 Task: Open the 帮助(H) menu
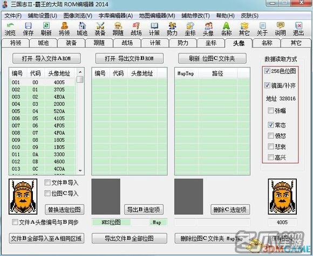click(x=225, y=16)
